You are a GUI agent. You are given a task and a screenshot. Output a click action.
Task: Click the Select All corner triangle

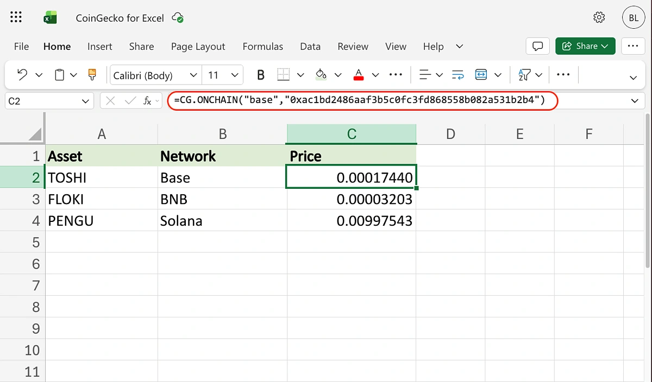coord(35,133)
